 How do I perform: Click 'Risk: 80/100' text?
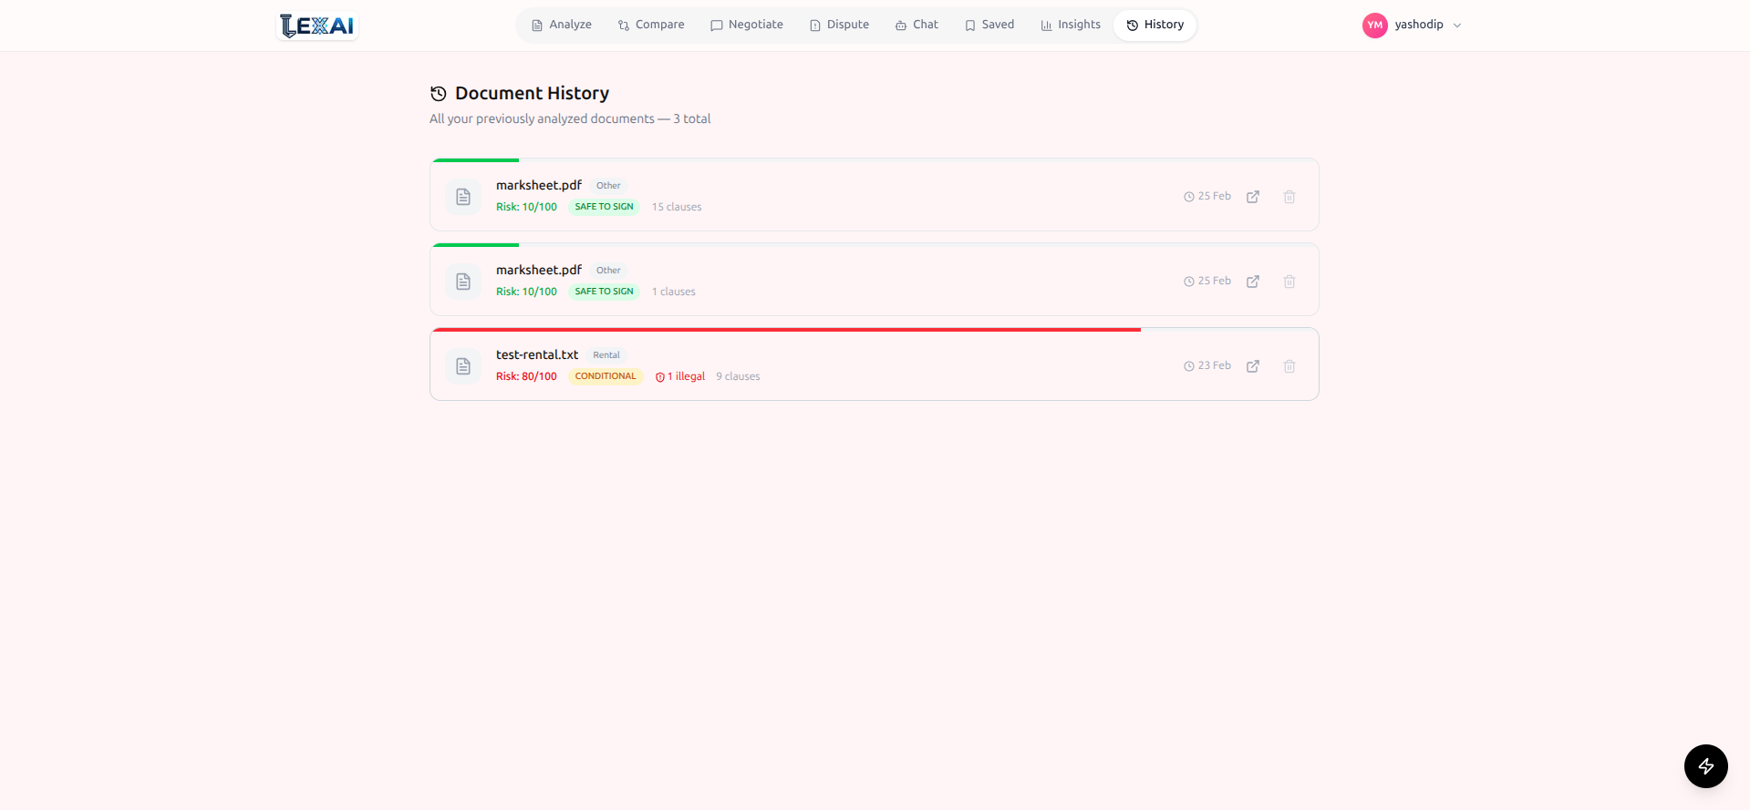tap(526, 376)
